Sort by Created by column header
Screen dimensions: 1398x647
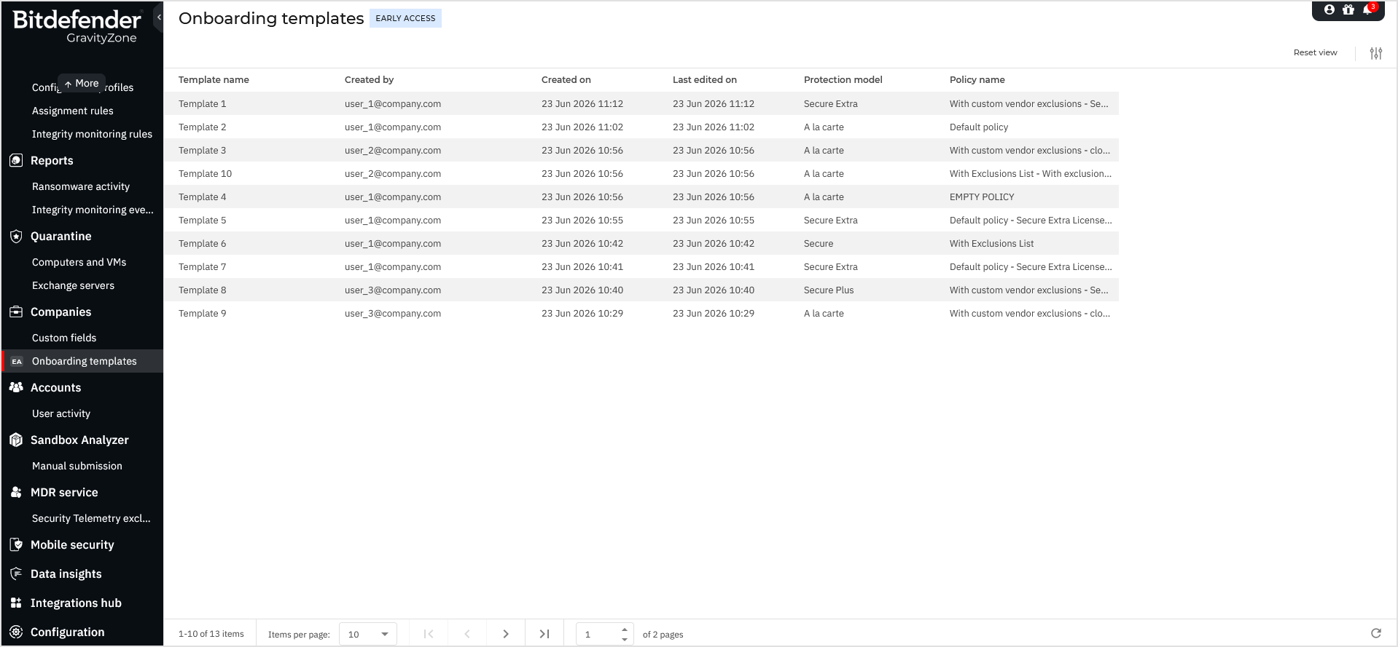click(x=369, y=80)
